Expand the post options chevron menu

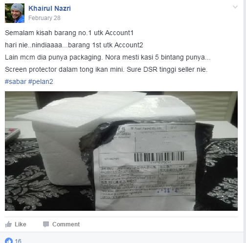click(235, 7)
